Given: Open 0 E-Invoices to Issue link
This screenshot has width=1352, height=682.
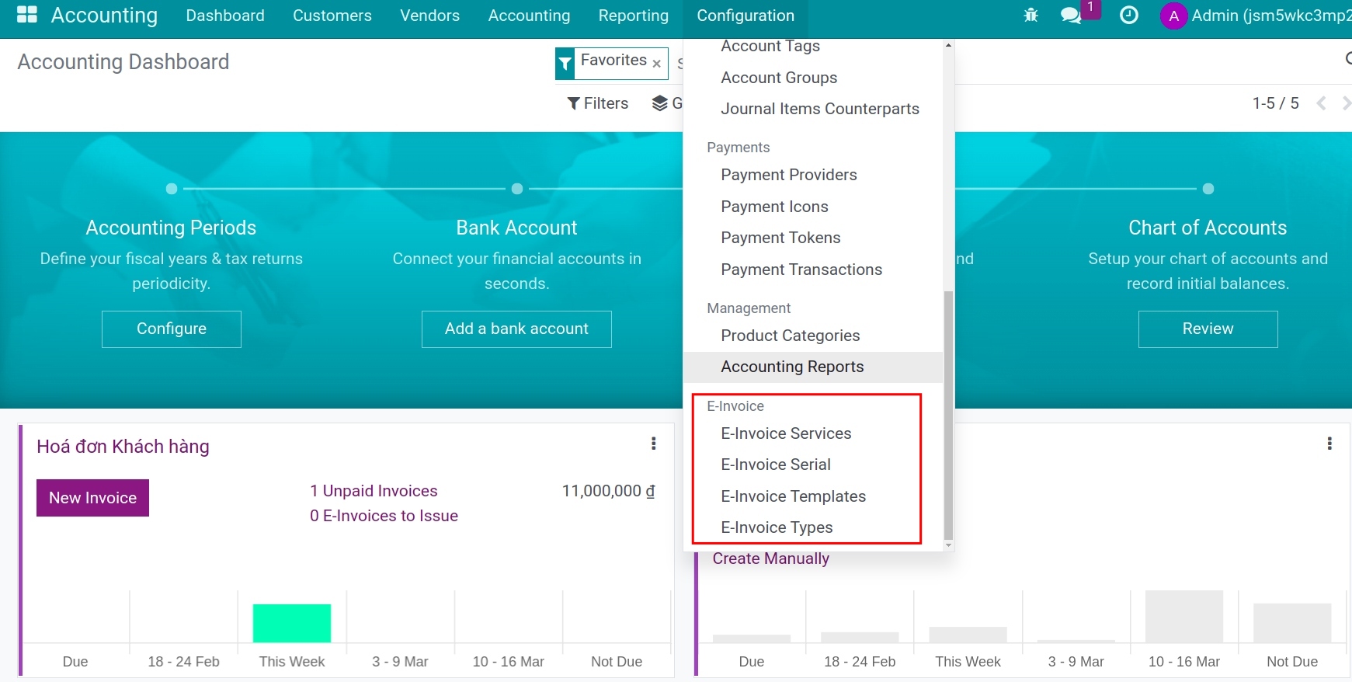Looking at the screenshot, I should (x=384, y=516).
